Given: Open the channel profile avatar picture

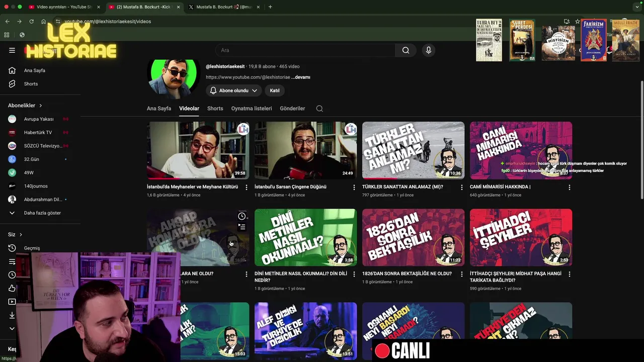Looking at the screenshot, I should (174, 78).
